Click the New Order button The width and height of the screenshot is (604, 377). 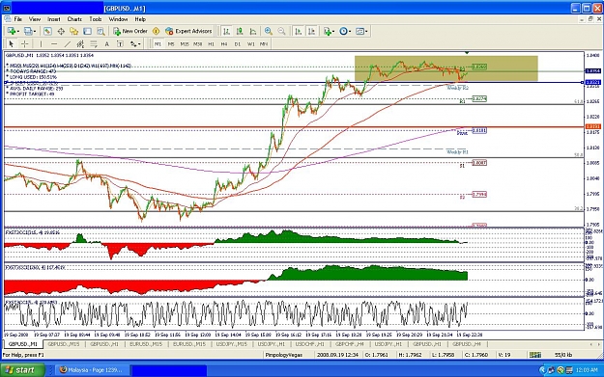click(x=130, y=31)
